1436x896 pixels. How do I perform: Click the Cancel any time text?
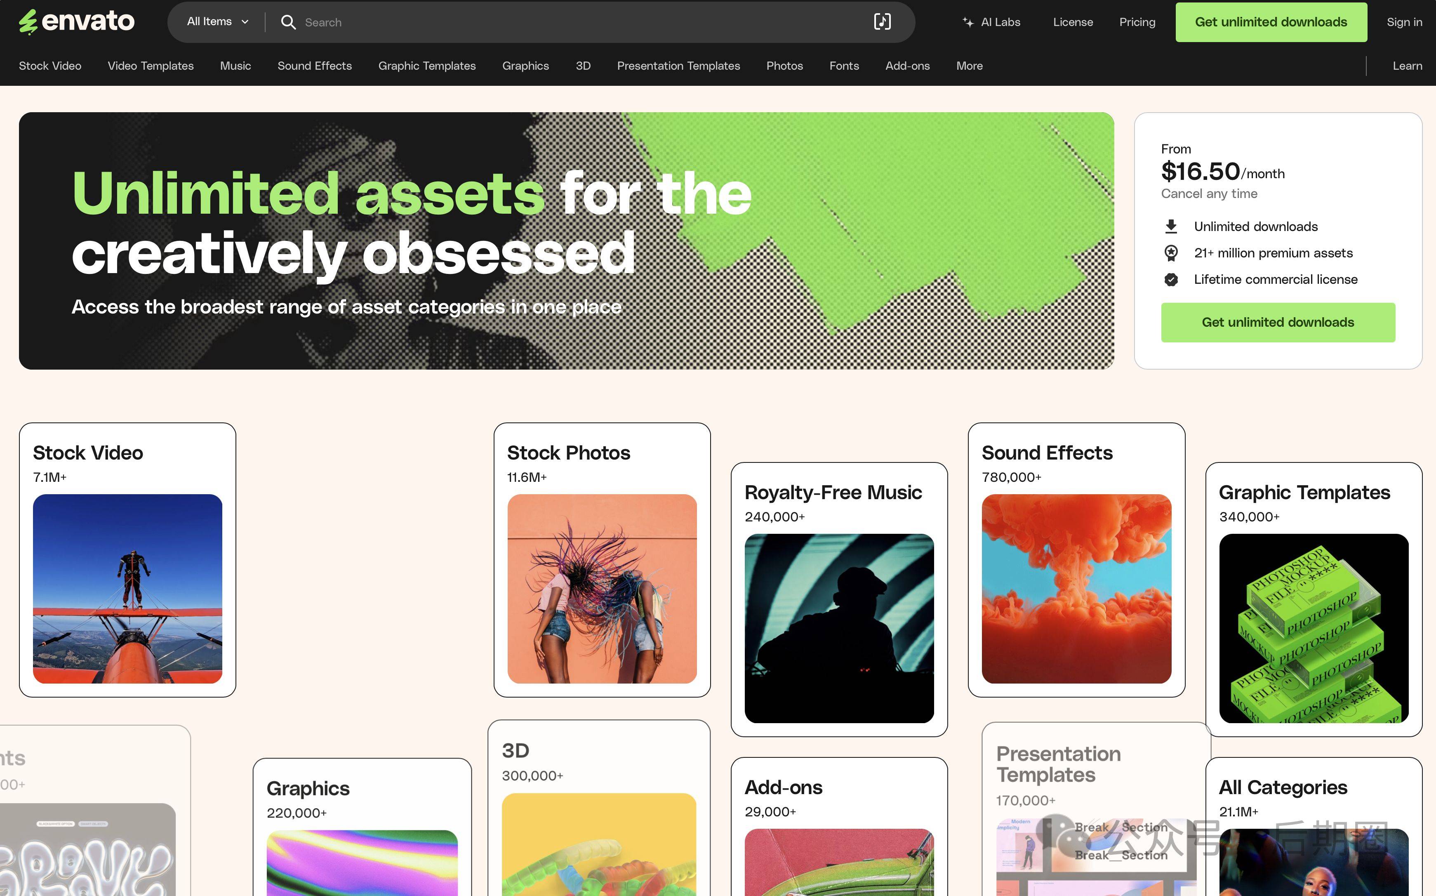click(x=1208, y=194)
